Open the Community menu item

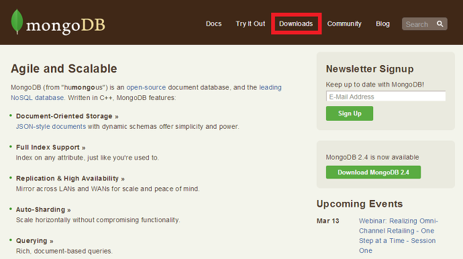coord(344,24)
